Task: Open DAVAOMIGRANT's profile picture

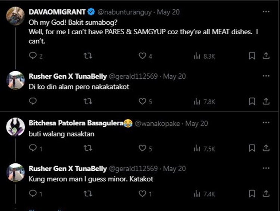Action: click(16, 16)
